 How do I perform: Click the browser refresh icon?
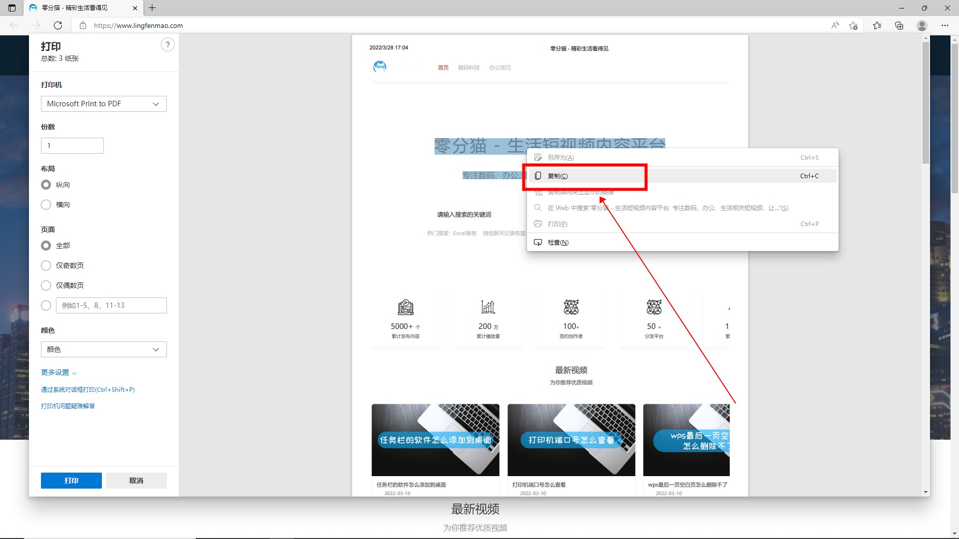(58, 25)
